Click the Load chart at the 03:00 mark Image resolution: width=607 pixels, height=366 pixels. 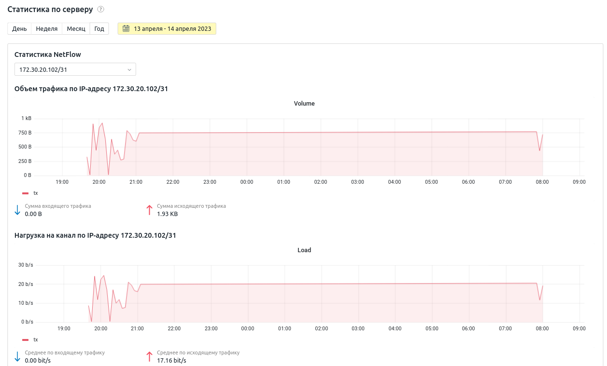pos(358,303)
